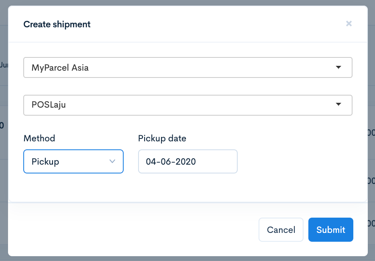Click the Pickup date label
Viewport: 375px width, 261px height.
pyautogui.click(x=162, y=139)
